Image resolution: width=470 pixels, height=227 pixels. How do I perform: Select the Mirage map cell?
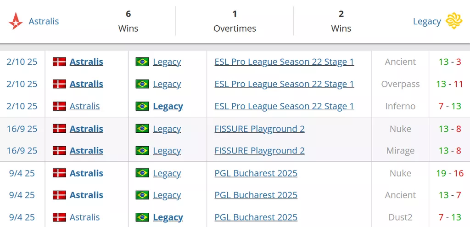400,151
